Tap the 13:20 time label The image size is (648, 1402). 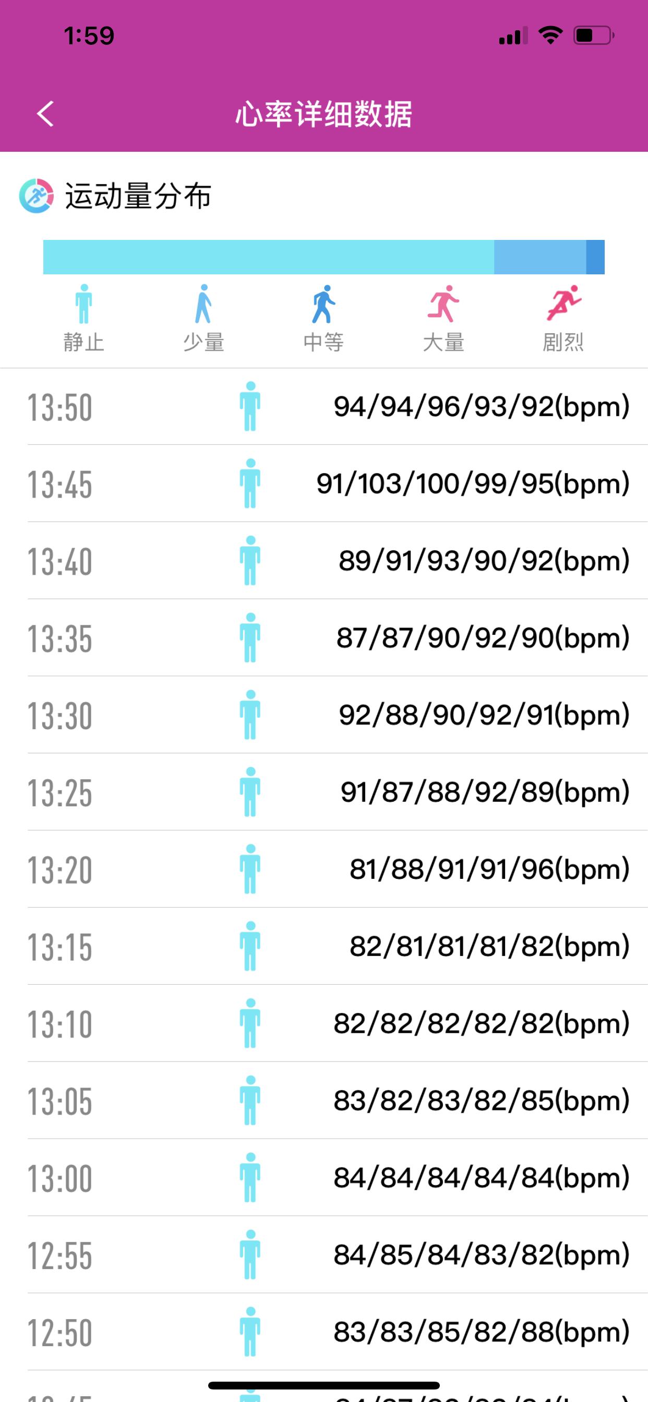pyautogui.click(x=60, y=869)
